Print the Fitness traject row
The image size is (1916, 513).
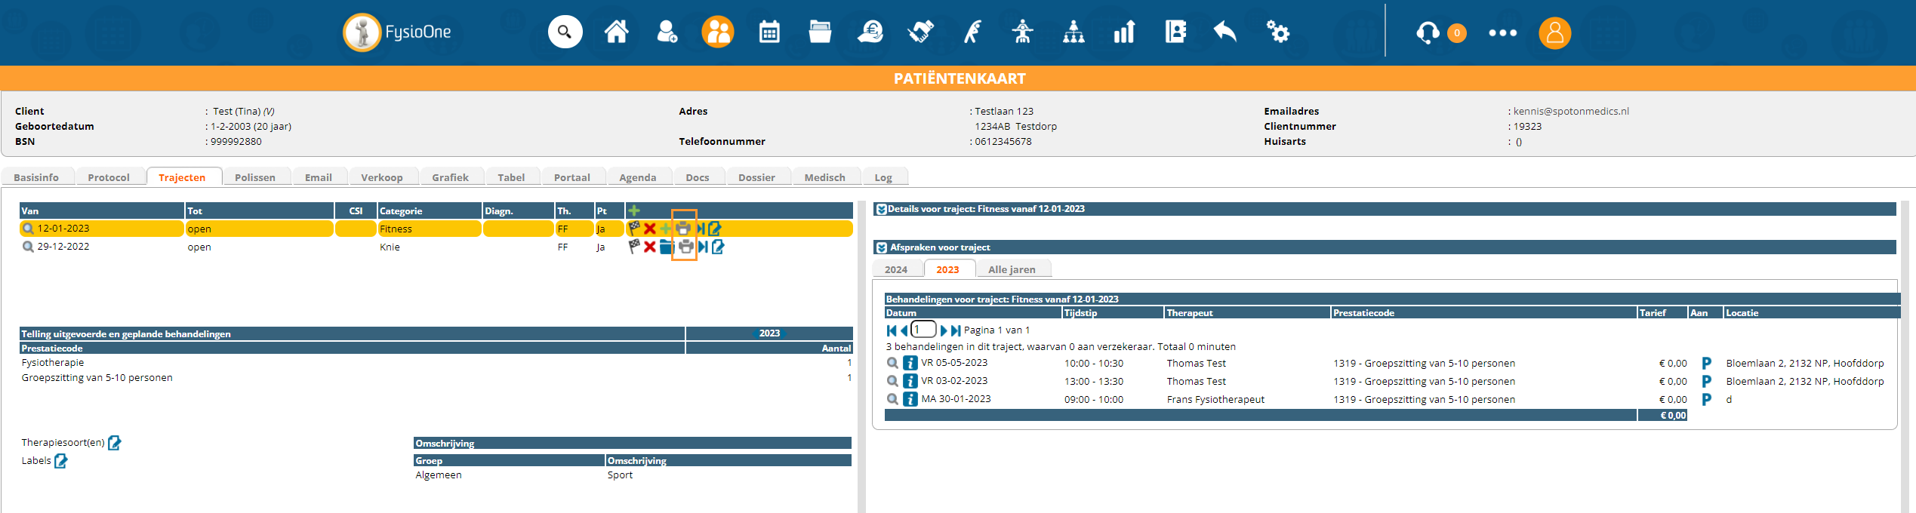click(x=683, y=229)
